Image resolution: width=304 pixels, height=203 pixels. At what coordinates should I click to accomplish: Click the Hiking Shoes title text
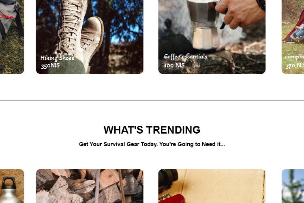(57, 58)
